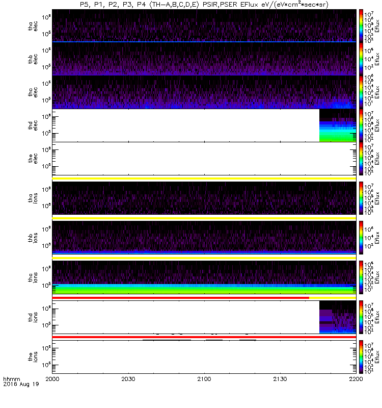Click the 'thd elec' y-axis label

point(33,125)
